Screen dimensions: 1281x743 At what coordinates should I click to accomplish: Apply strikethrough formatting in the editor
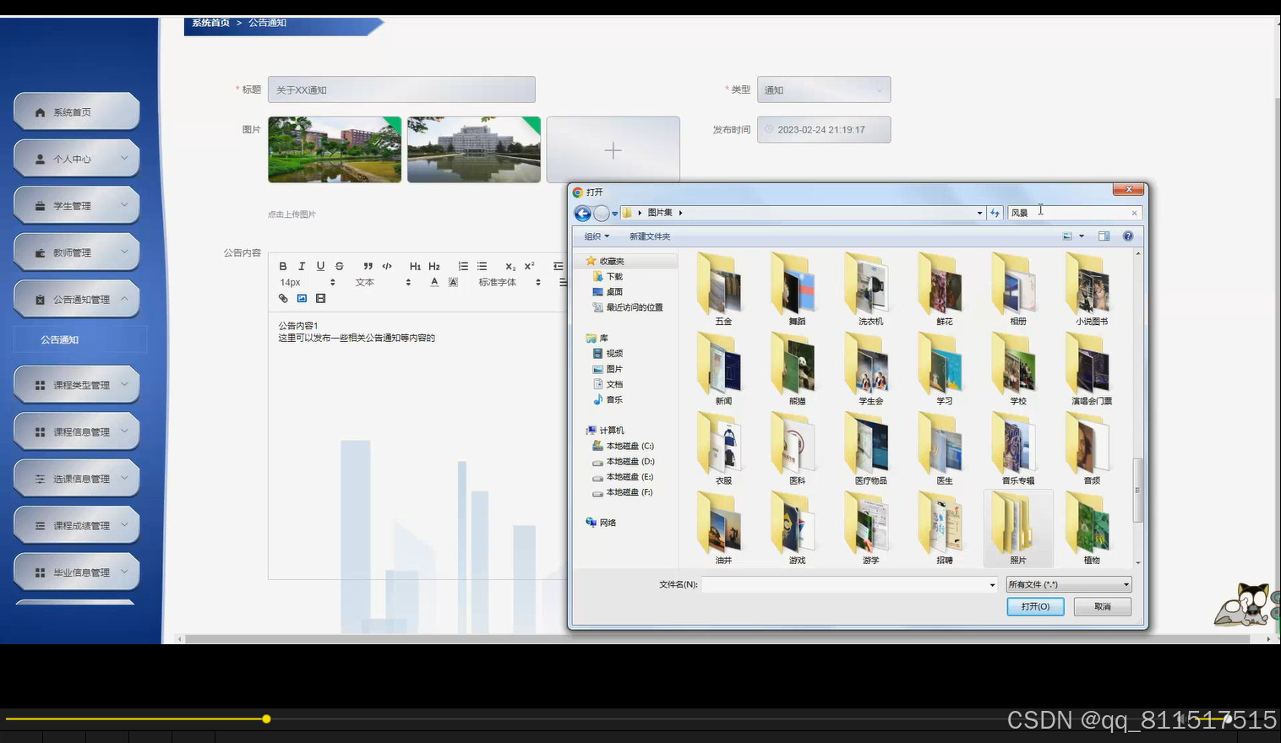click(x=339, y=266)
